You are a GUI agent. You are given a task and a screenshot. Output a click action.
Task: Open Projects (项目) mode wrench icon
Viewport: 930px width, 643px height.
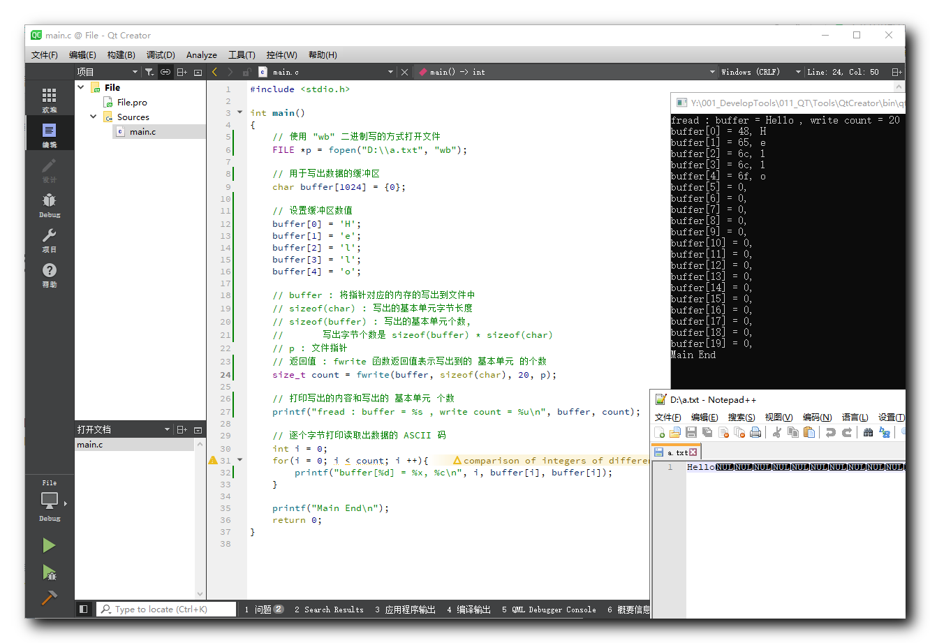tap(49, 239)
